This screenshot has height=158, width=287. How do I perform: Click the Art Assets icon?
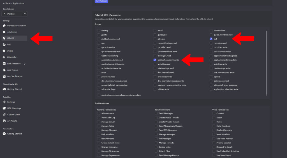(4, 121)
